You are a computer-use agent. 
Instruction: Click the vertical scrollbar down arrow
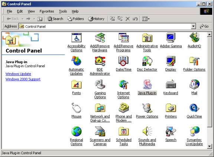(x=210, y=146)
